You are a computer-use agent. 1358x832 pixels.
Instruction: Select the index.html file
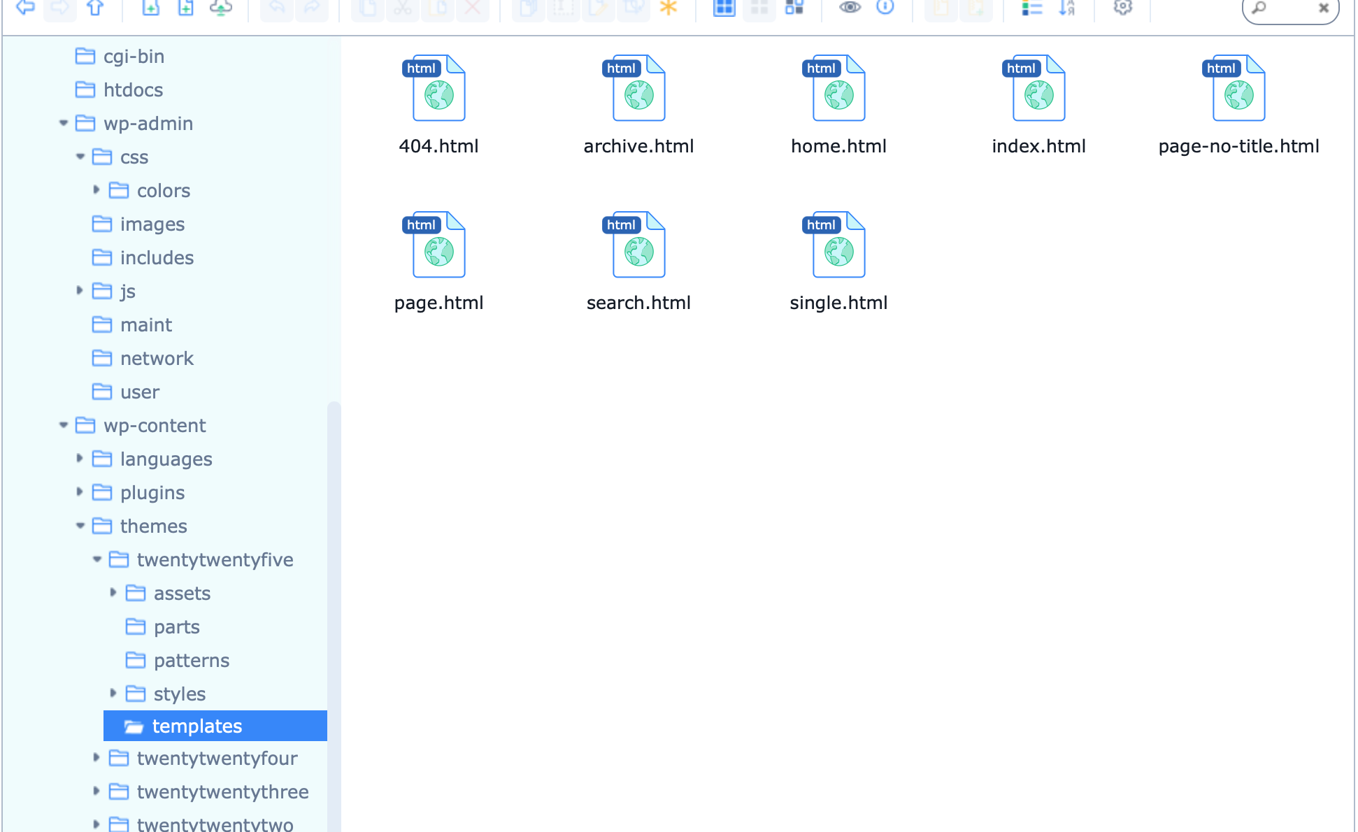1038,105
